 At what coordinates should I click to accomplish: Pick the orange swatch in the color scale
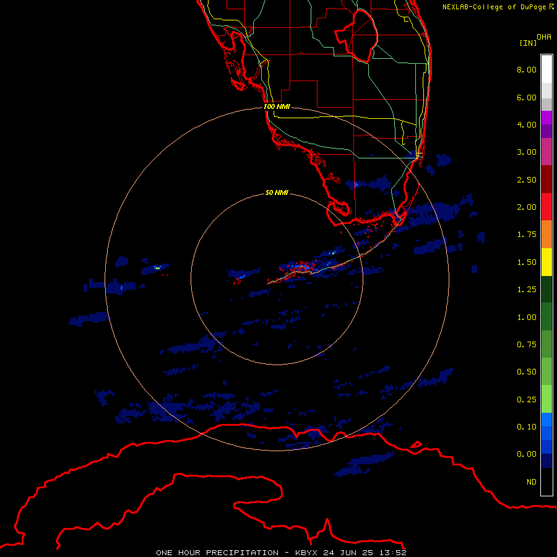click(546, 235)
